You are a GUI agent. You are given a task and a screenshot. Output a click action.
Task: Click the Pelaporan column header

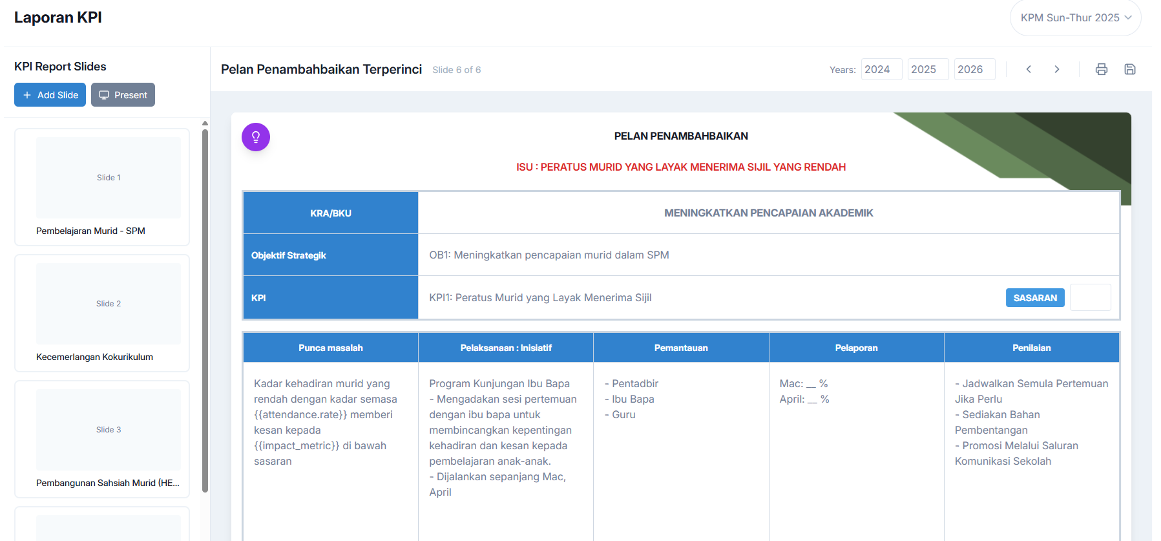tap(856, 348)
